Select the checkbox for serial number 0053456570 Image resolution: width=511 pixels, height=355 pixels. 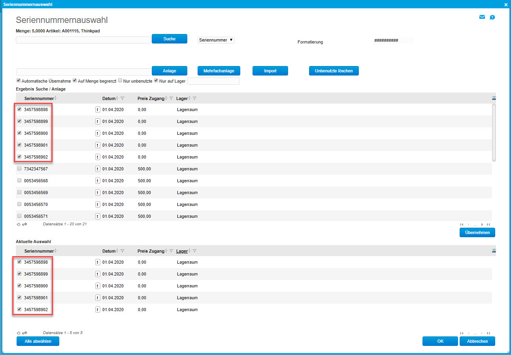19,204
